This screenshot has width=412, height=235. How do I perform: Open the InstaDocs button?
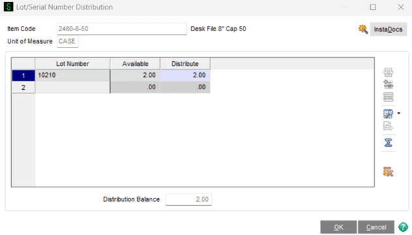point(388,29)
